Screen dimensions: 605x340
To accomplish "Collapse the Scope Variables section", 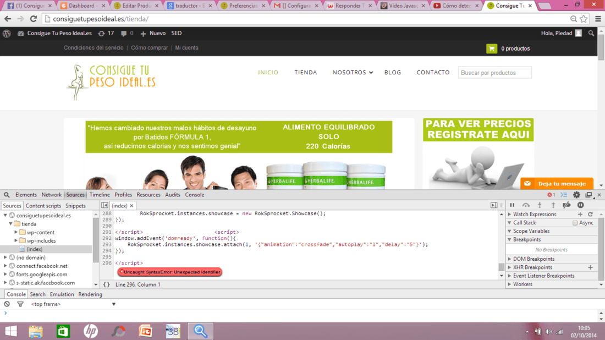I will click(509, 231).
